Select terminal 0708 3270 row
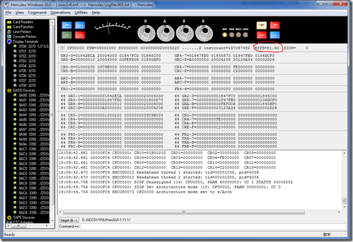Viewport: 353px width, 242px height. pyautogui.click(x=27, y=86)
